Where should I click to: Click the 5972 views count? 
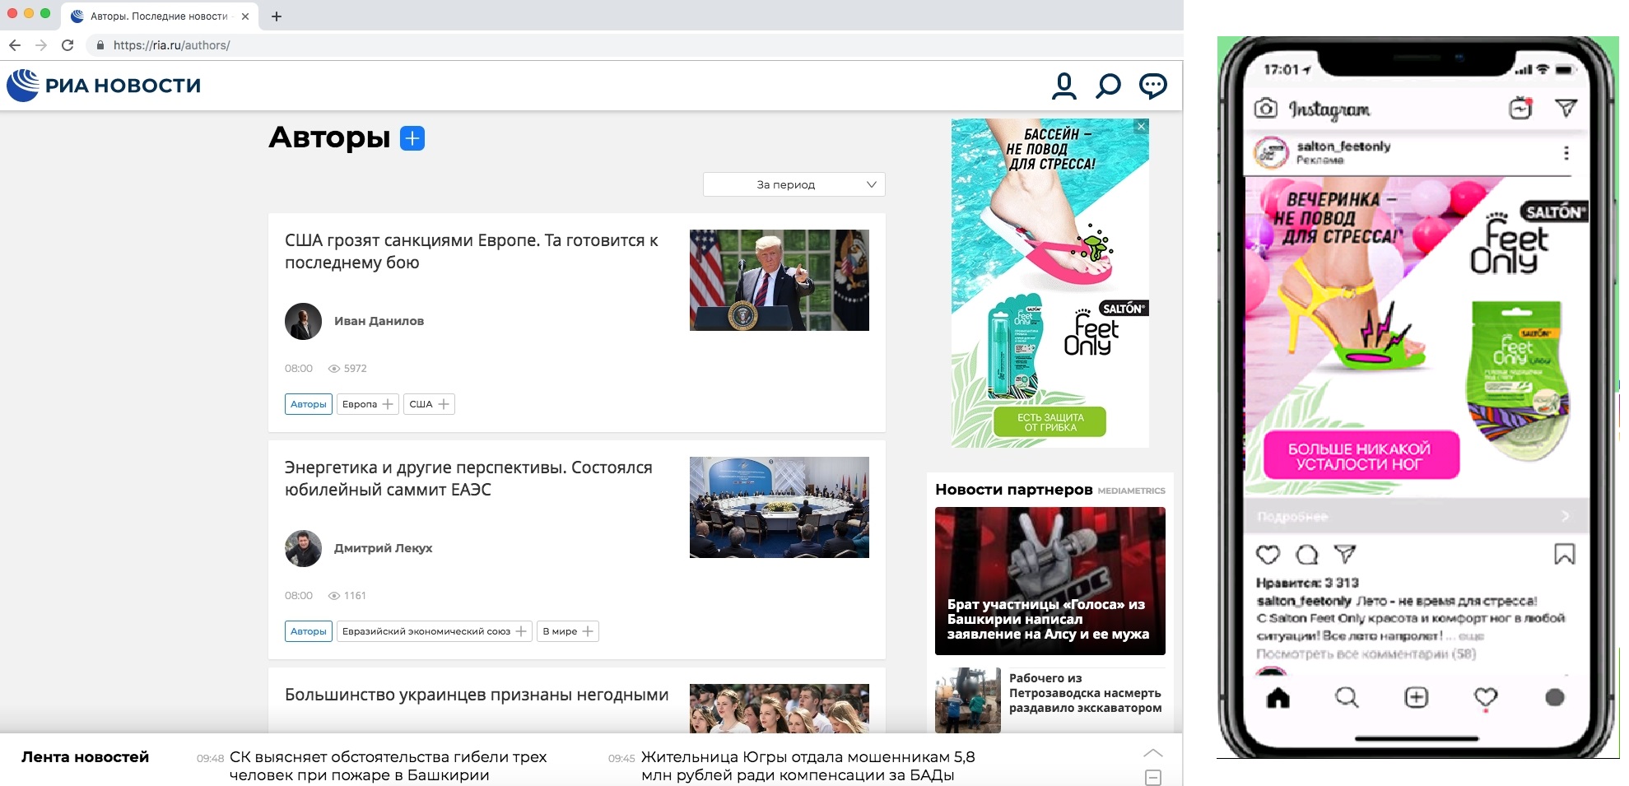click(347, 369)
